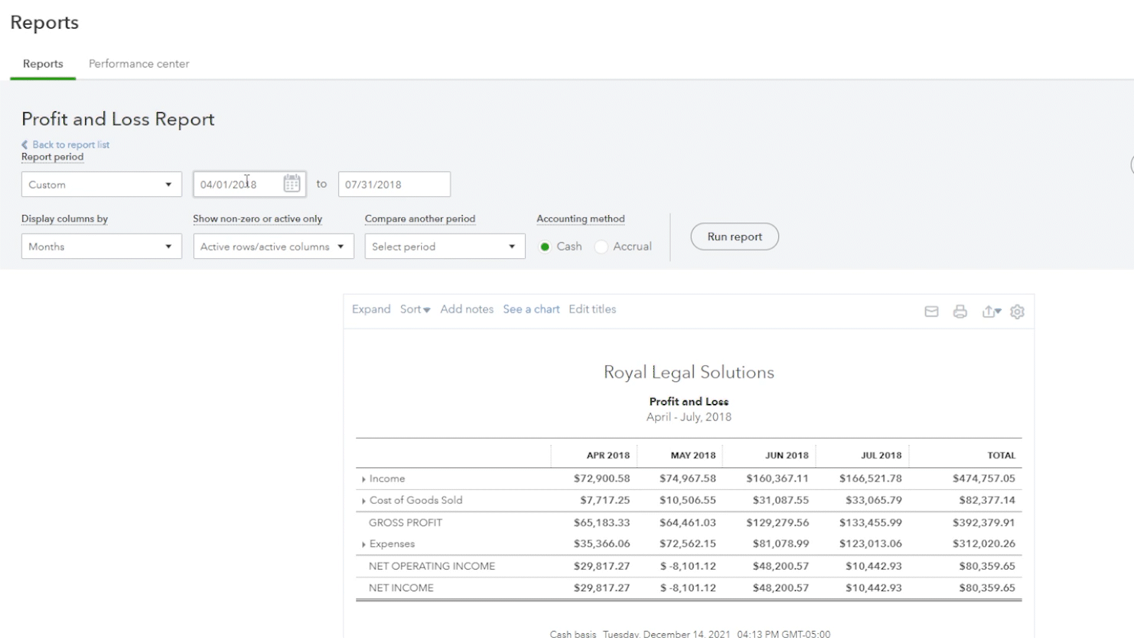Click the Profit and Loss report title
1134x638 pixels.
coord(689,402)
